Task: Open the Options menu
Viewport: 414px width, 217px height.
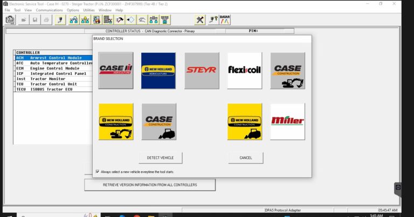Action: click(x=73, y=10)
